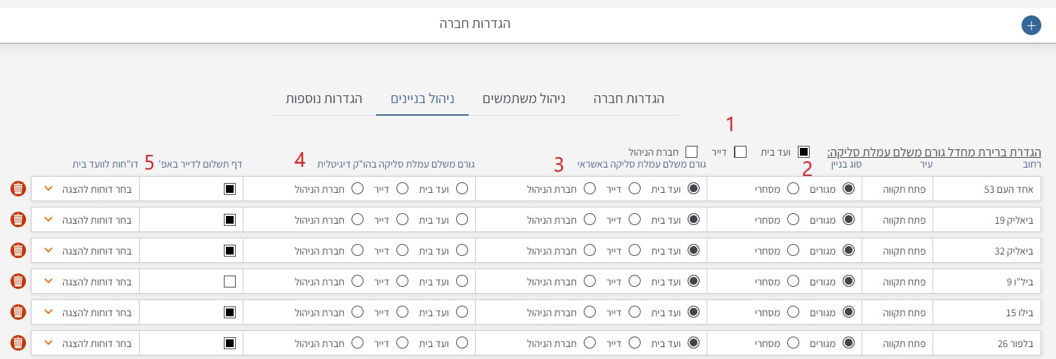This screenshot has width=1056, height=359.
Task: Remove the בילו 15 building via trash icon
Action: tap(18, 312)
